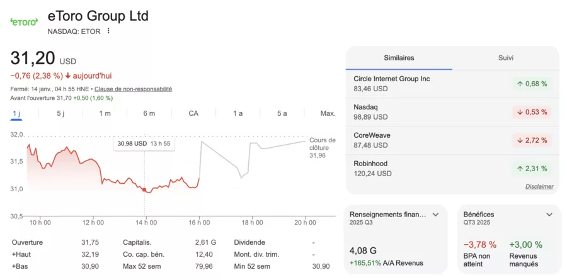
Task: Select the 1 j chart range tab
Action: [16, 113]
